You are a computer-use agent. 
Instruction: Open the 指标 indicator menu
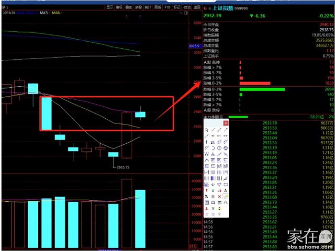pyautogui.click(x=119, y=7)
